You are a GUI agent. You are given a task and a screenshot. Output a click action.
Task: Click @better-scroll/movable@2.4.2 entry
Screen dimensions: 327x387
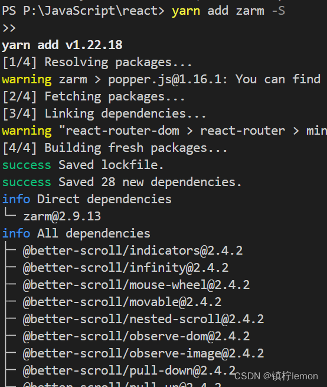[122, 302]
